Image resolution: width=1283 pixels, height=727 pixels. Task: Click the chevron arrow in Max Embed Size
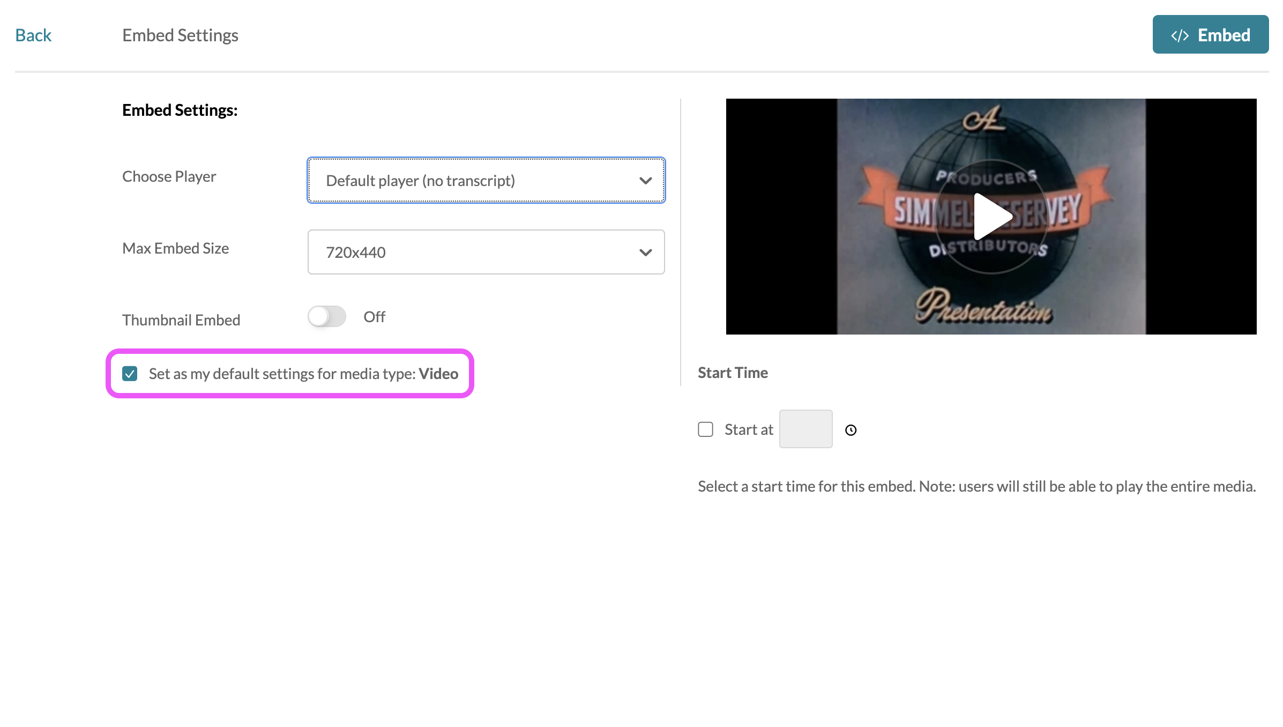click(x=645, y=253)
